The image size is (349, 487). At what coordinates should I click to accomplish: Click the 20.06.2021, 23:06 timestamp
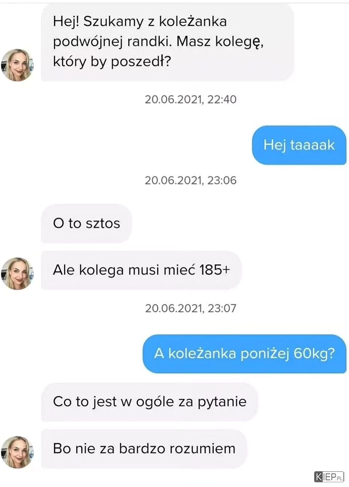190,180
